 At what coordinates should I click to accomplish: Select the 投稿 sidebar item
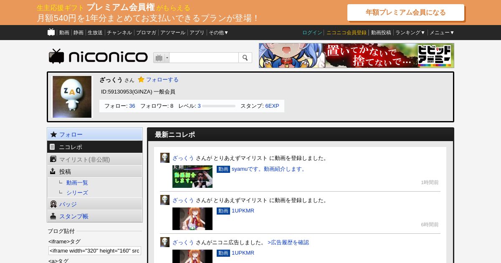pyautogui.click(x=95, y=172)
